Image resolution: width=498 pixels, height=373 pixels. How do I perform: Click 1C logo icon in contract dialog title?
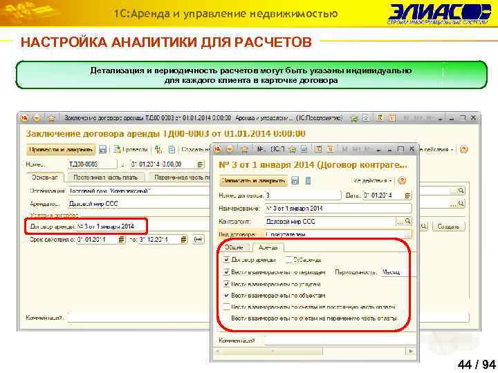[x=218, y=149]
